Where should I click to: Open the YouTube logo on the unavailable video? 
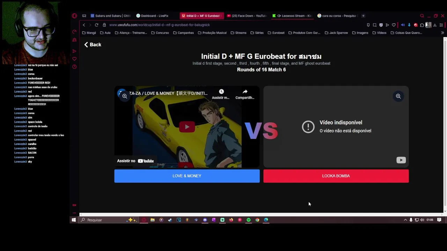pyautogui.click(x=401, y=160)
